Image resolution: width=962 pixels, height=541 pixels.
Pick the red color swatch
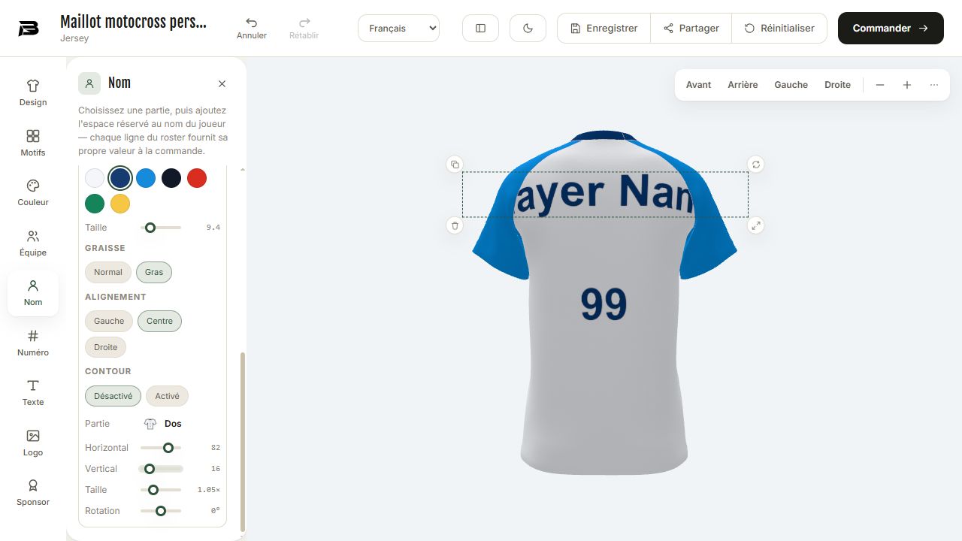point(197,178)
